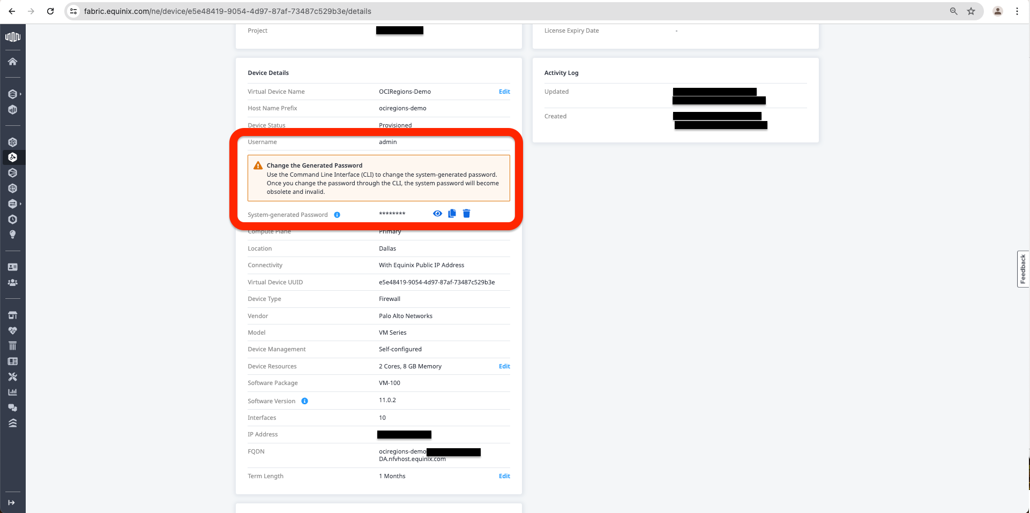Click the browser address bar URL

227,11
